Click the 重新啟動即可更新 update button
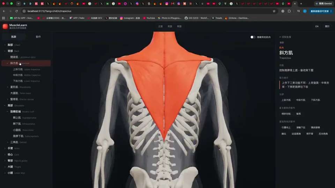This screenshot has height=188, width=335. click(321, 11)
